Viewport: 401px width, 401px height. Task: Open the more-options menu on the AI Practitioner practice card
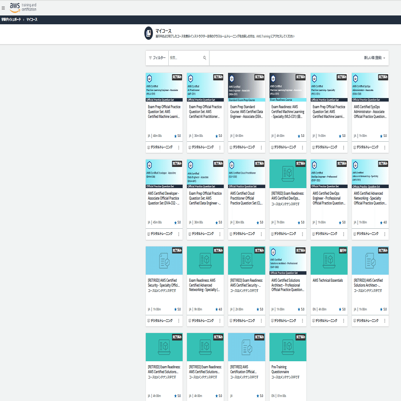pos(219,148)
